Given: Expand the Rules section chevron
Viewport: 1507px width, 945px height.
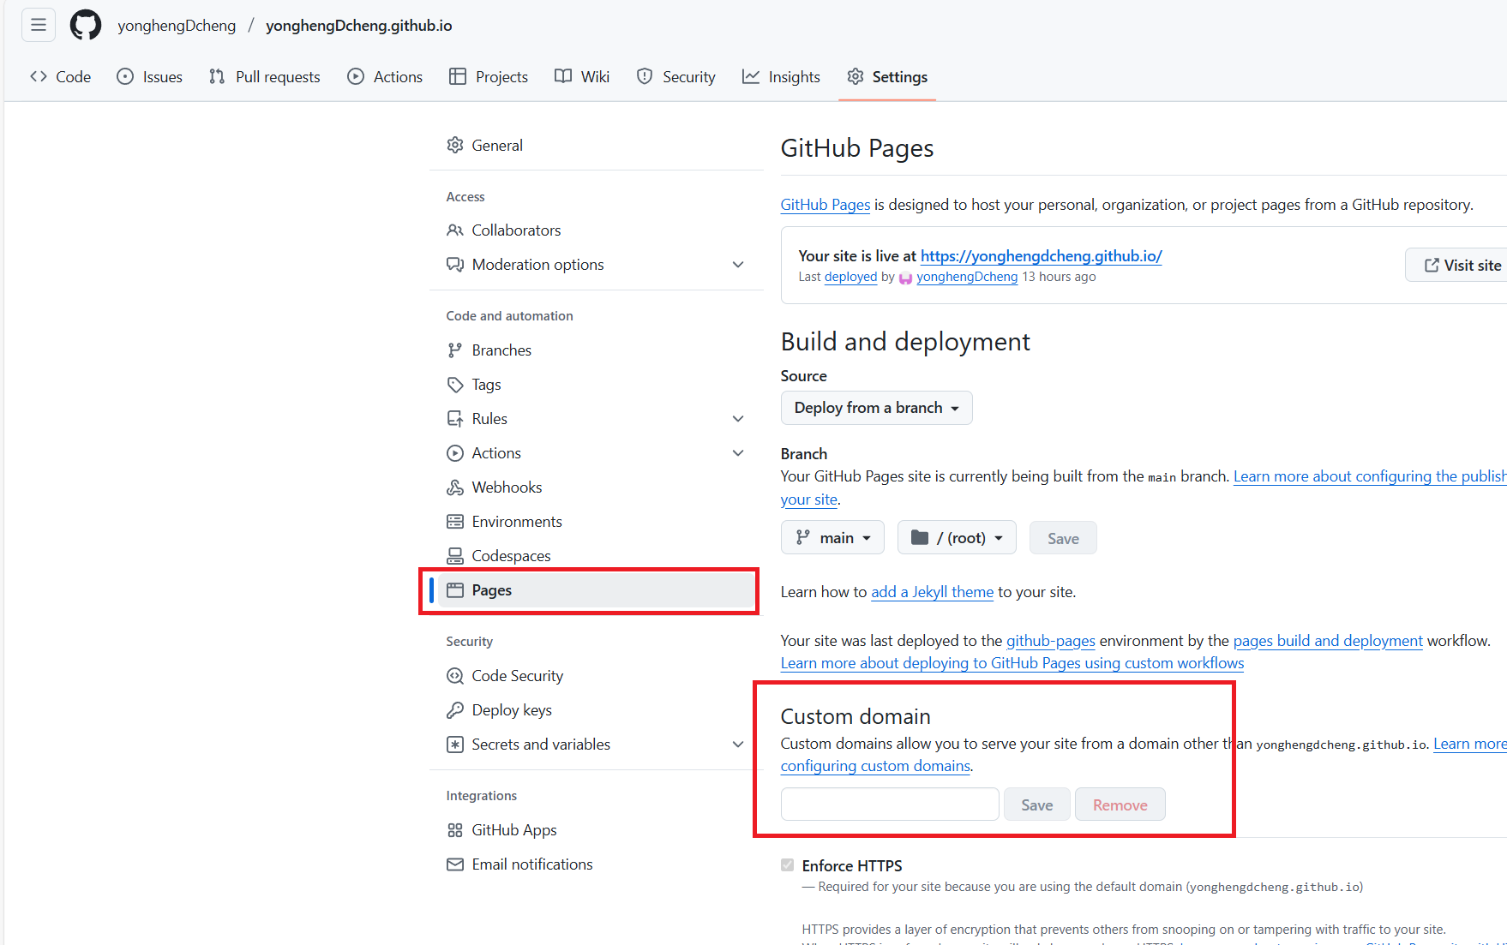Looking at the screenshot, I should [x=737, y=419].
